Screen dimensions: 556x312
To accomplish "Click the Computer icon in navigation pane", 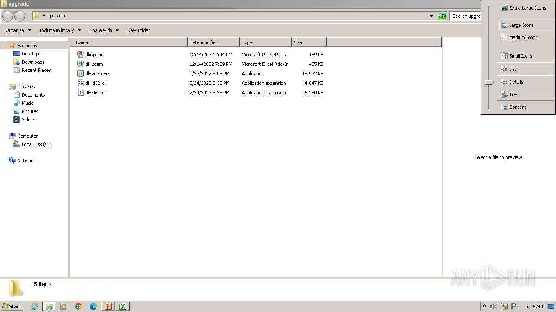I will click(x=12, y=136).
